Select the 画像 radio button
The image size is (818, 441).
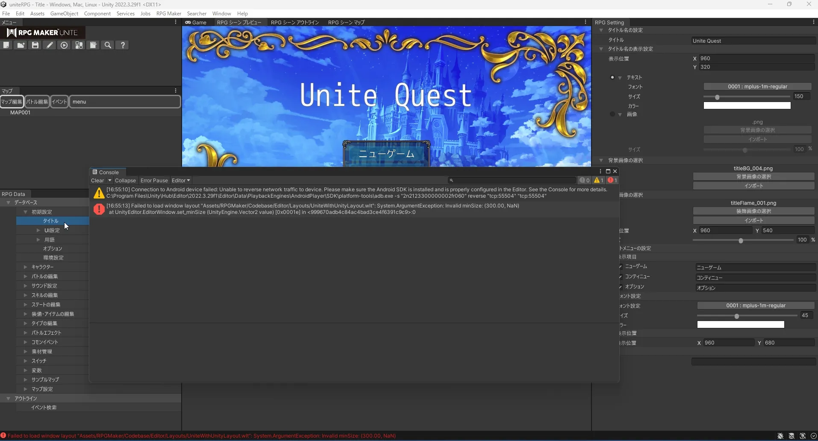coord(612,114)
